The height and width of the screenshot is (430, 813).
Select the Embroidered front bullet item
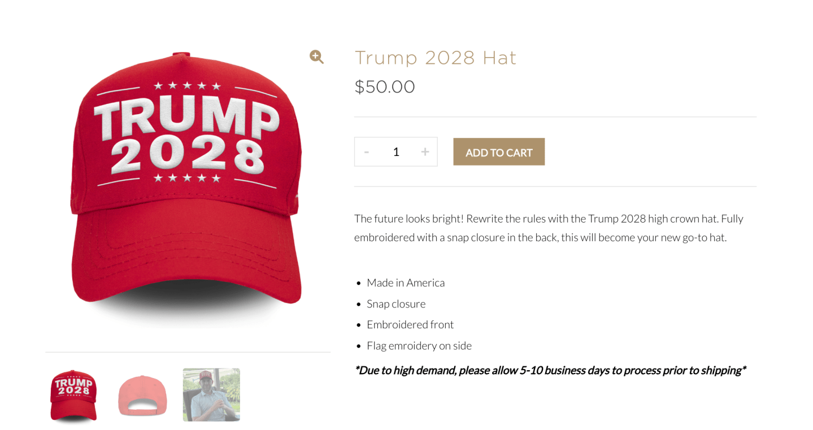coord(410,324)
